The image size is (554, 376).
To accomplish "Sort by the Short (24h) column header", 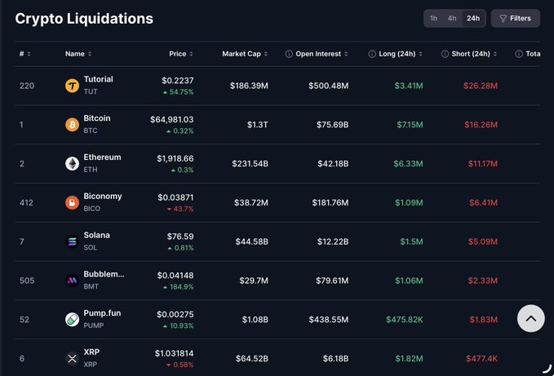I will (474, 54).
